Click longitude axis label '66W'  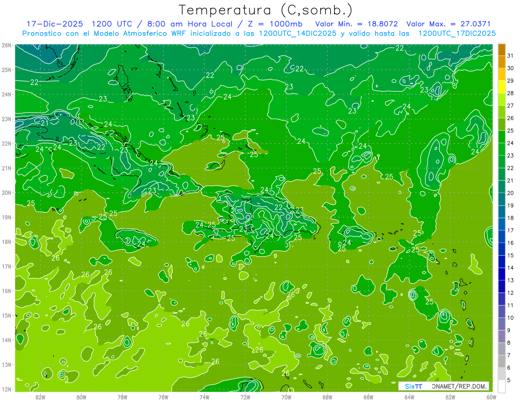(368, 397)
